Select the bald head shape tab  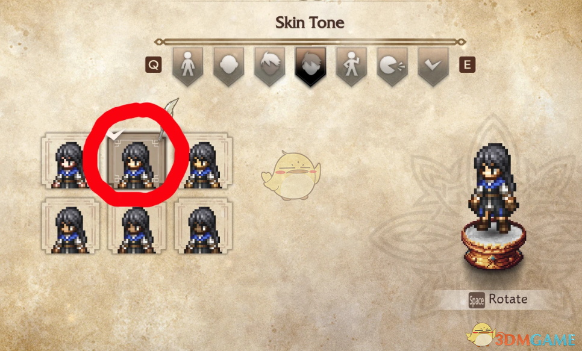click(229, 66)
